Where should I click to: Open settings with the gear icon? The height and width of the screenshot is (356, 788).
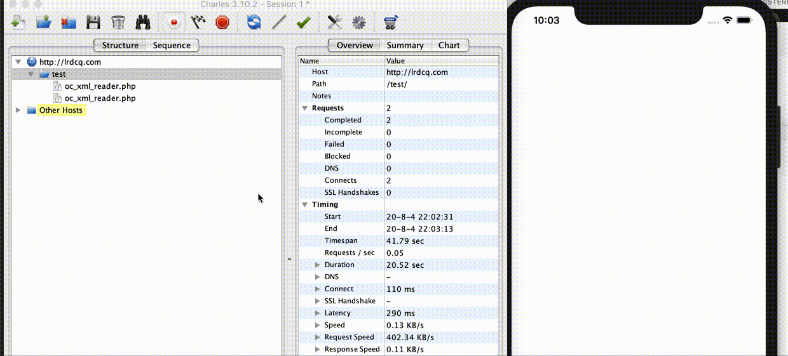click(x=359, y=23)
